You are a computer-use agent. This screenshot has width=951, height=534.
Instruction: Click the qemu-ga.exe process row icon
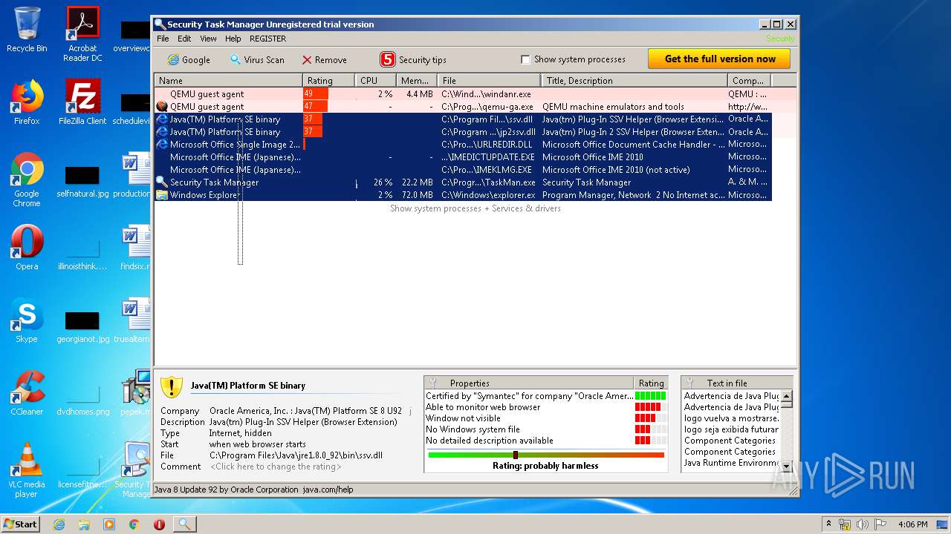pyautogui.click(x=161, y=107)
